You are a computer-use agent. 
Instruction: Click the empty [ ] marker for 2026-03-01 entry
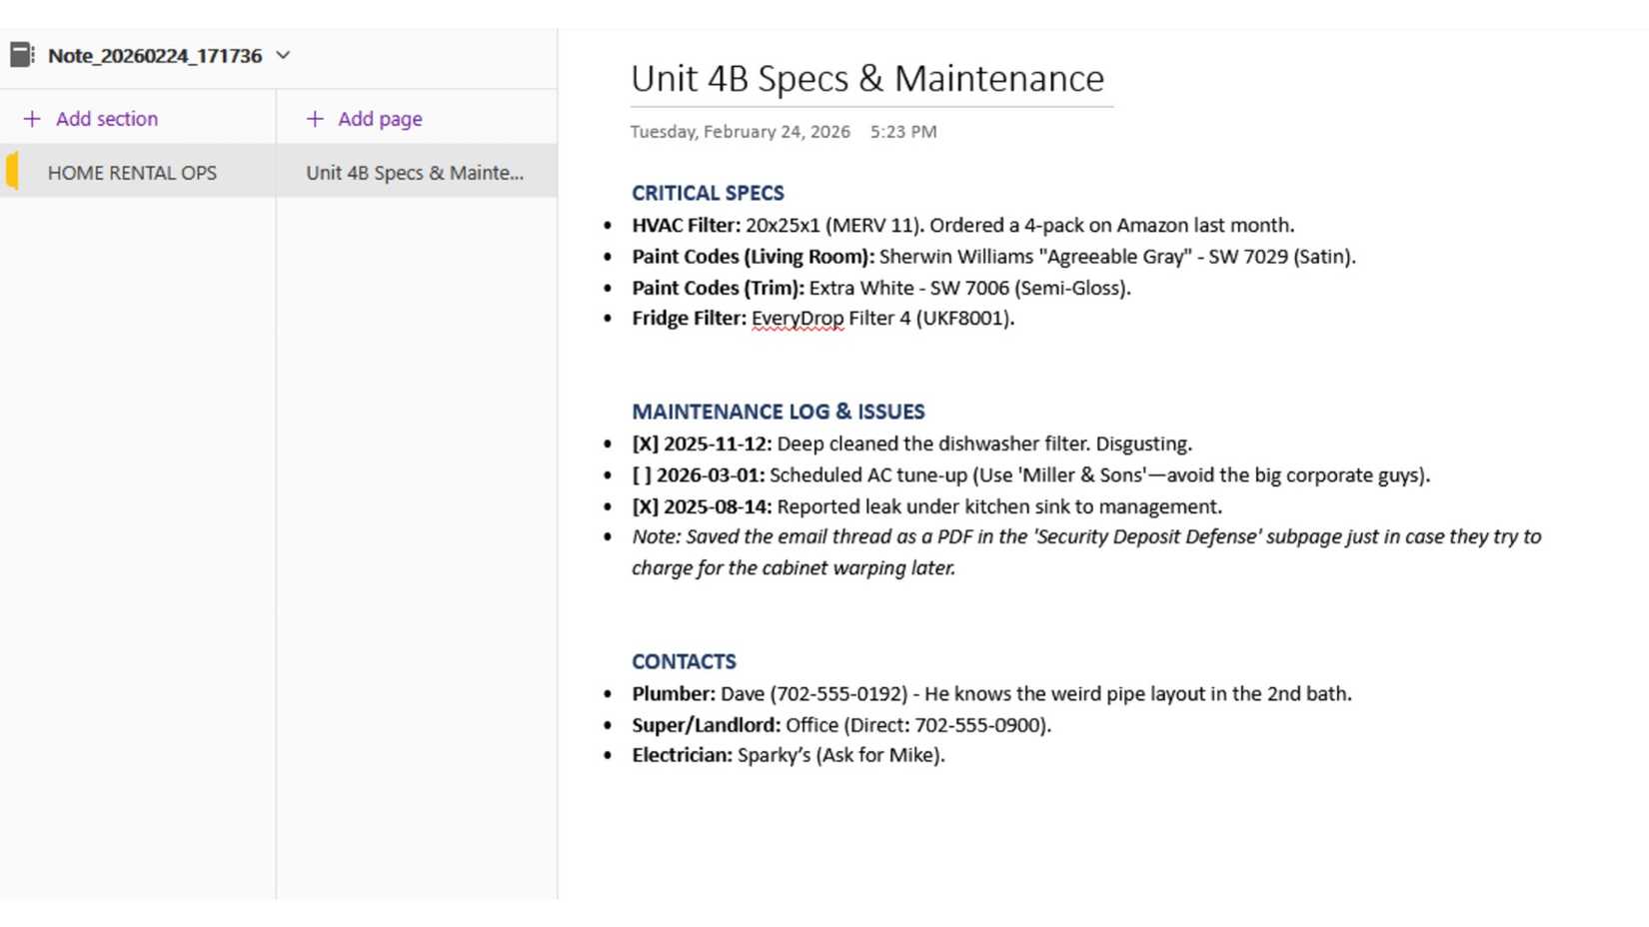coord(642,475)
